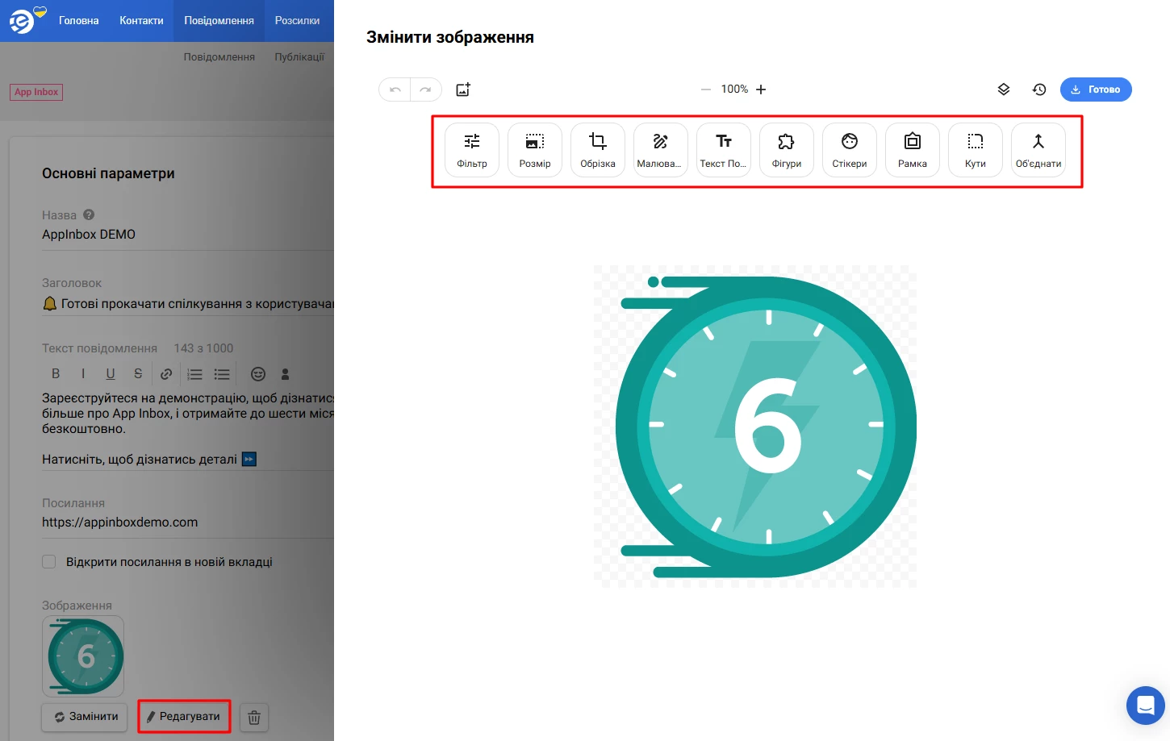The image size is (1170, 741).
Task: Insert a numbered list
Action: (194, 374)
